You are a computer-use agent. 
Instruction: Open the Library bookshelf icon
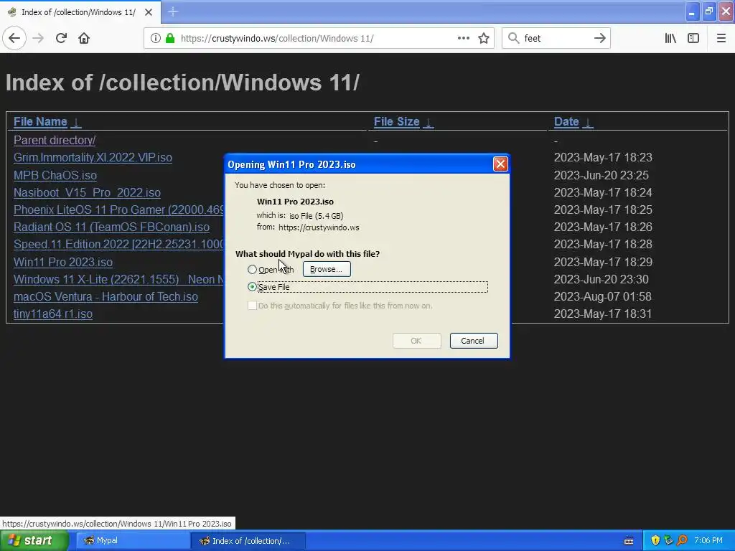point(671,39)
